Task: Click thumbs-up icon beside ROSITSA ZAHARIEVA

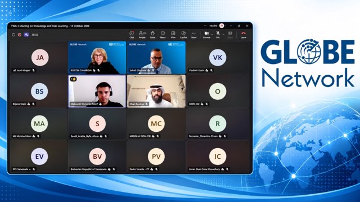Action: click(x=94, y=70)
